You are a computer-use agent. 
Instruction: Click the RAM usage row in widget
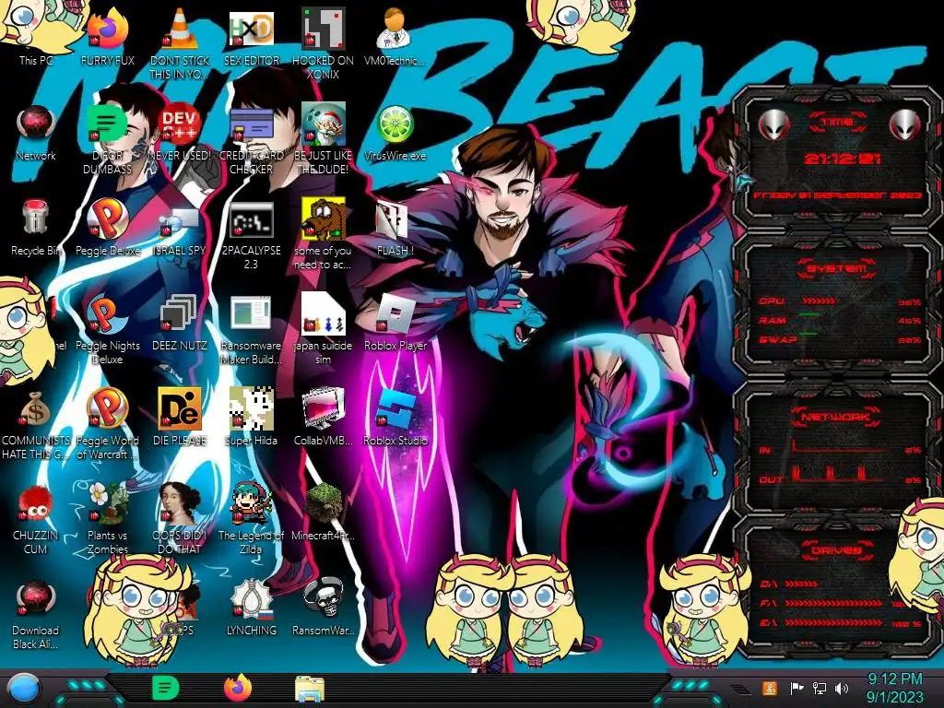(839, 320)
